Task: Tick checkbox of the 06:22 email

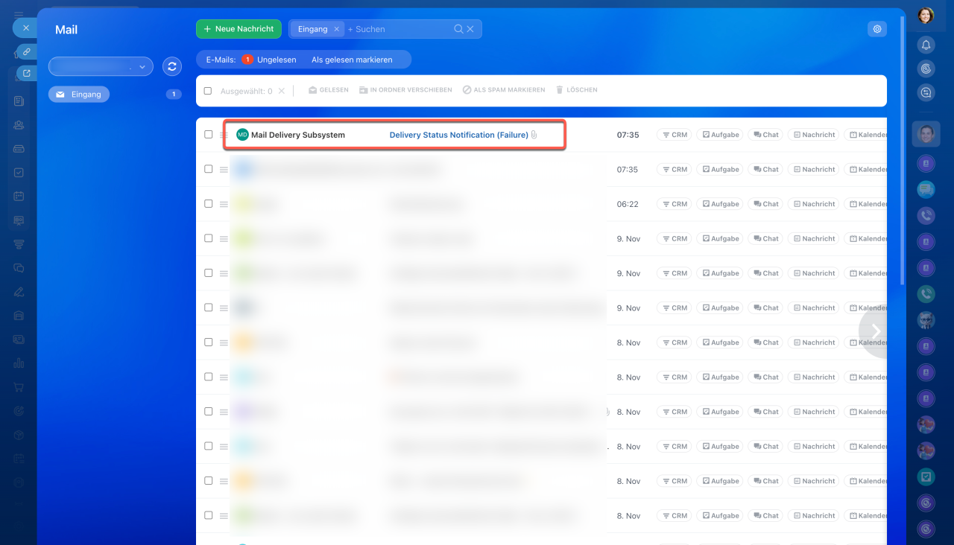Action: (209, 204)
